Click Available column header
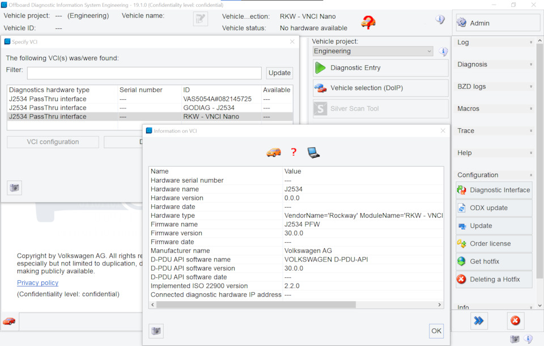 (277, 90)
